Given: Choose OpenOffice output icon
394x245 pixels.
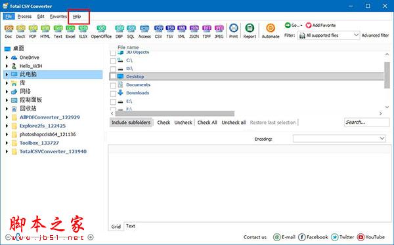Looking at the screenshot, I should tap(101, 28).
